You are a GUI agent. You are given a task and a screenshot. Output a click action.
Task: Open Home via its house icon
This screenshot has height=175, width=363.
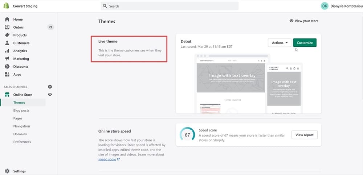[7, 19]
